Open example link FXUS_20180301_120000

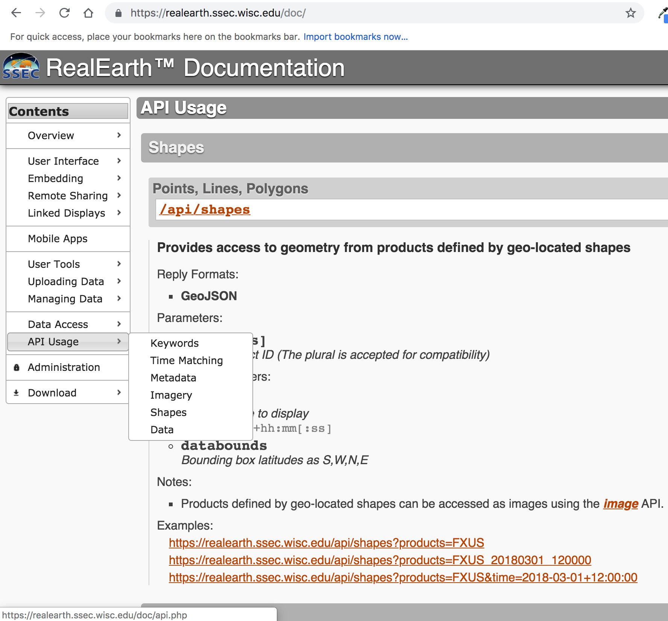tap(380, 560)
